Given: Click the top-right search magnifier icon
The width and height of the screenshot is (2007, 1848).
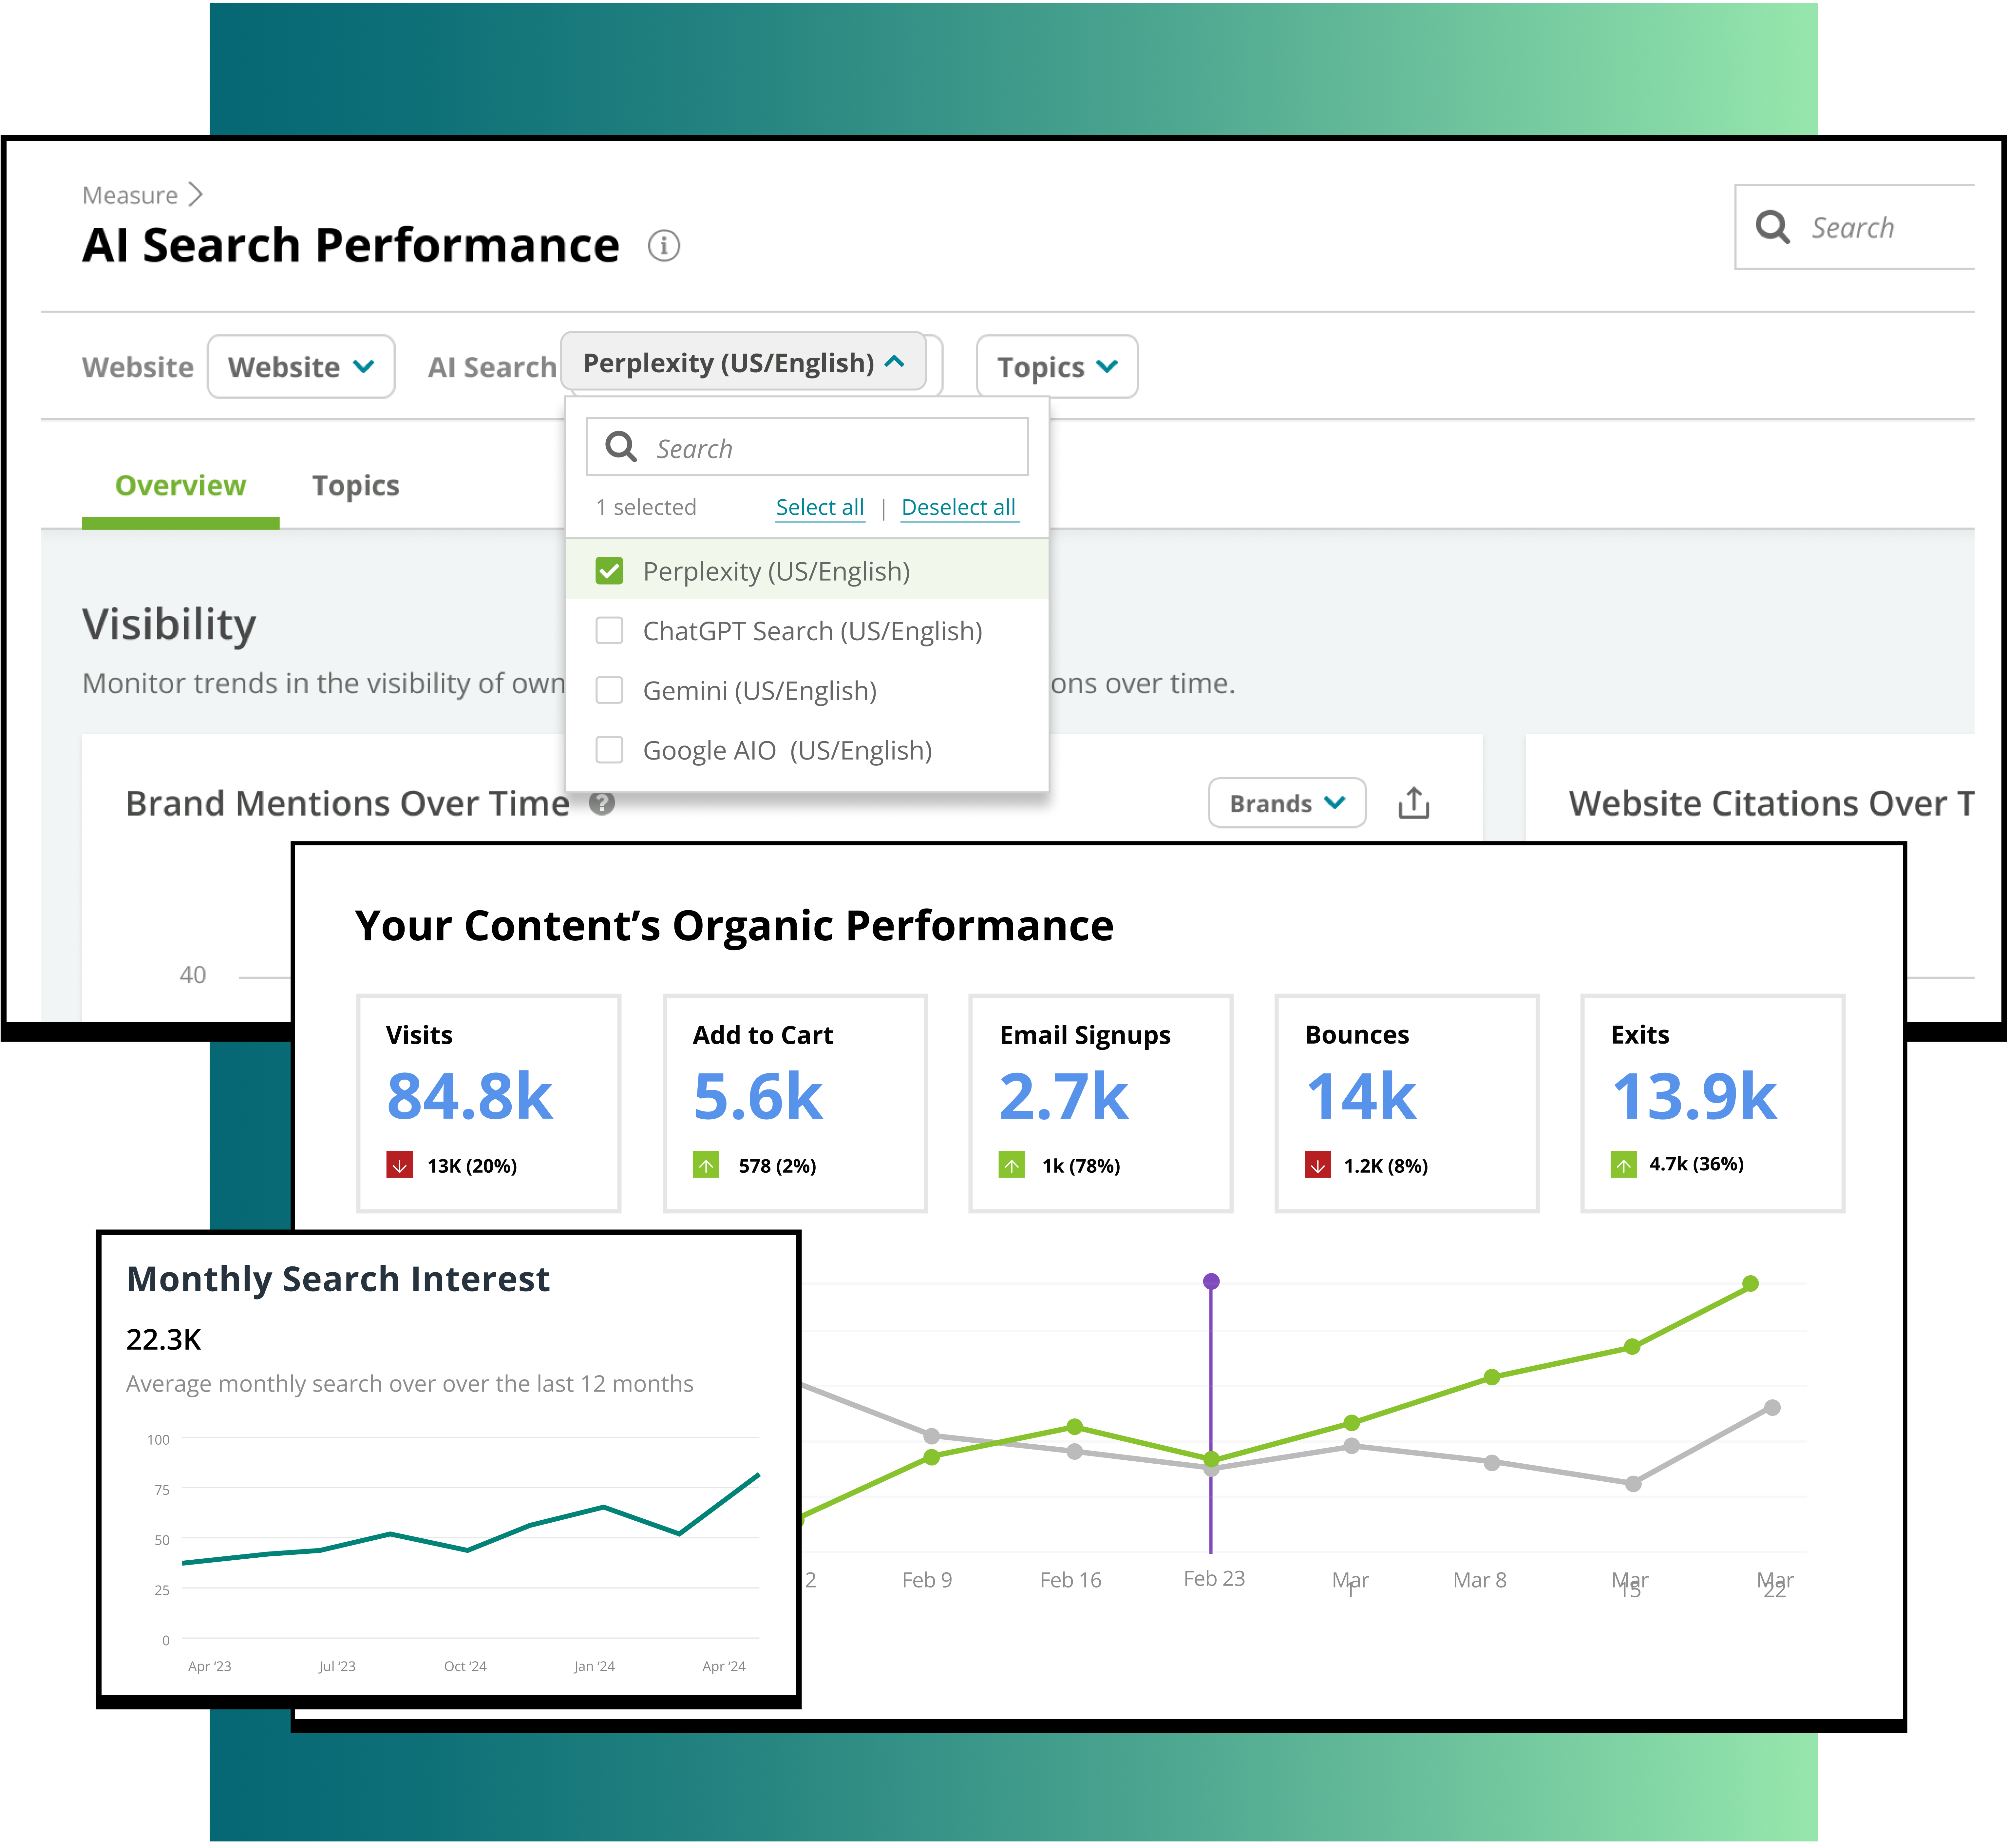Looking at the screenshot, I should click(1772, 227).
